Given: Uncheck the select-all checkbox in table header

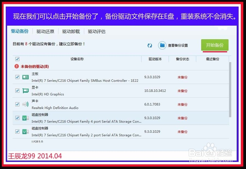Looking at the screenshot, I should pos(17,59).
